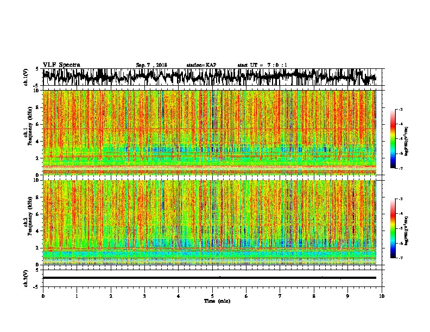
Task: Click the ch.1 "Frequency (kHz)" axis label
Action: [30, 126]
